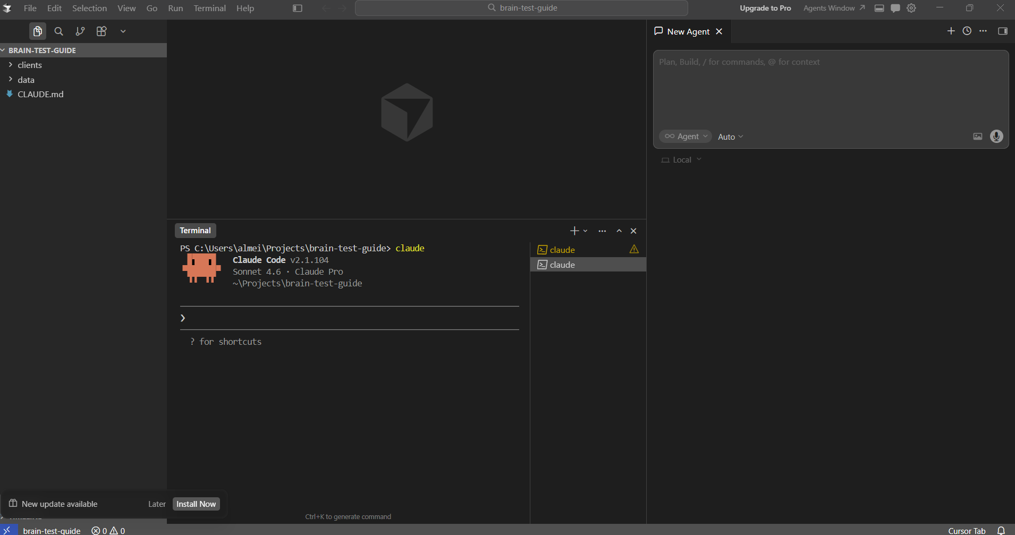The width and height of the screenshot is (1015, 535).
Task: Open the View menu
Action: pos(126,8)
